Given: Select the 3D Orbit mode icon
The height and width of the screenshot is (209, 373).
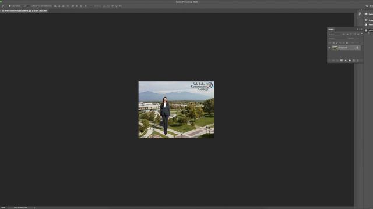Looking at the screenshot, I should 104,6.
